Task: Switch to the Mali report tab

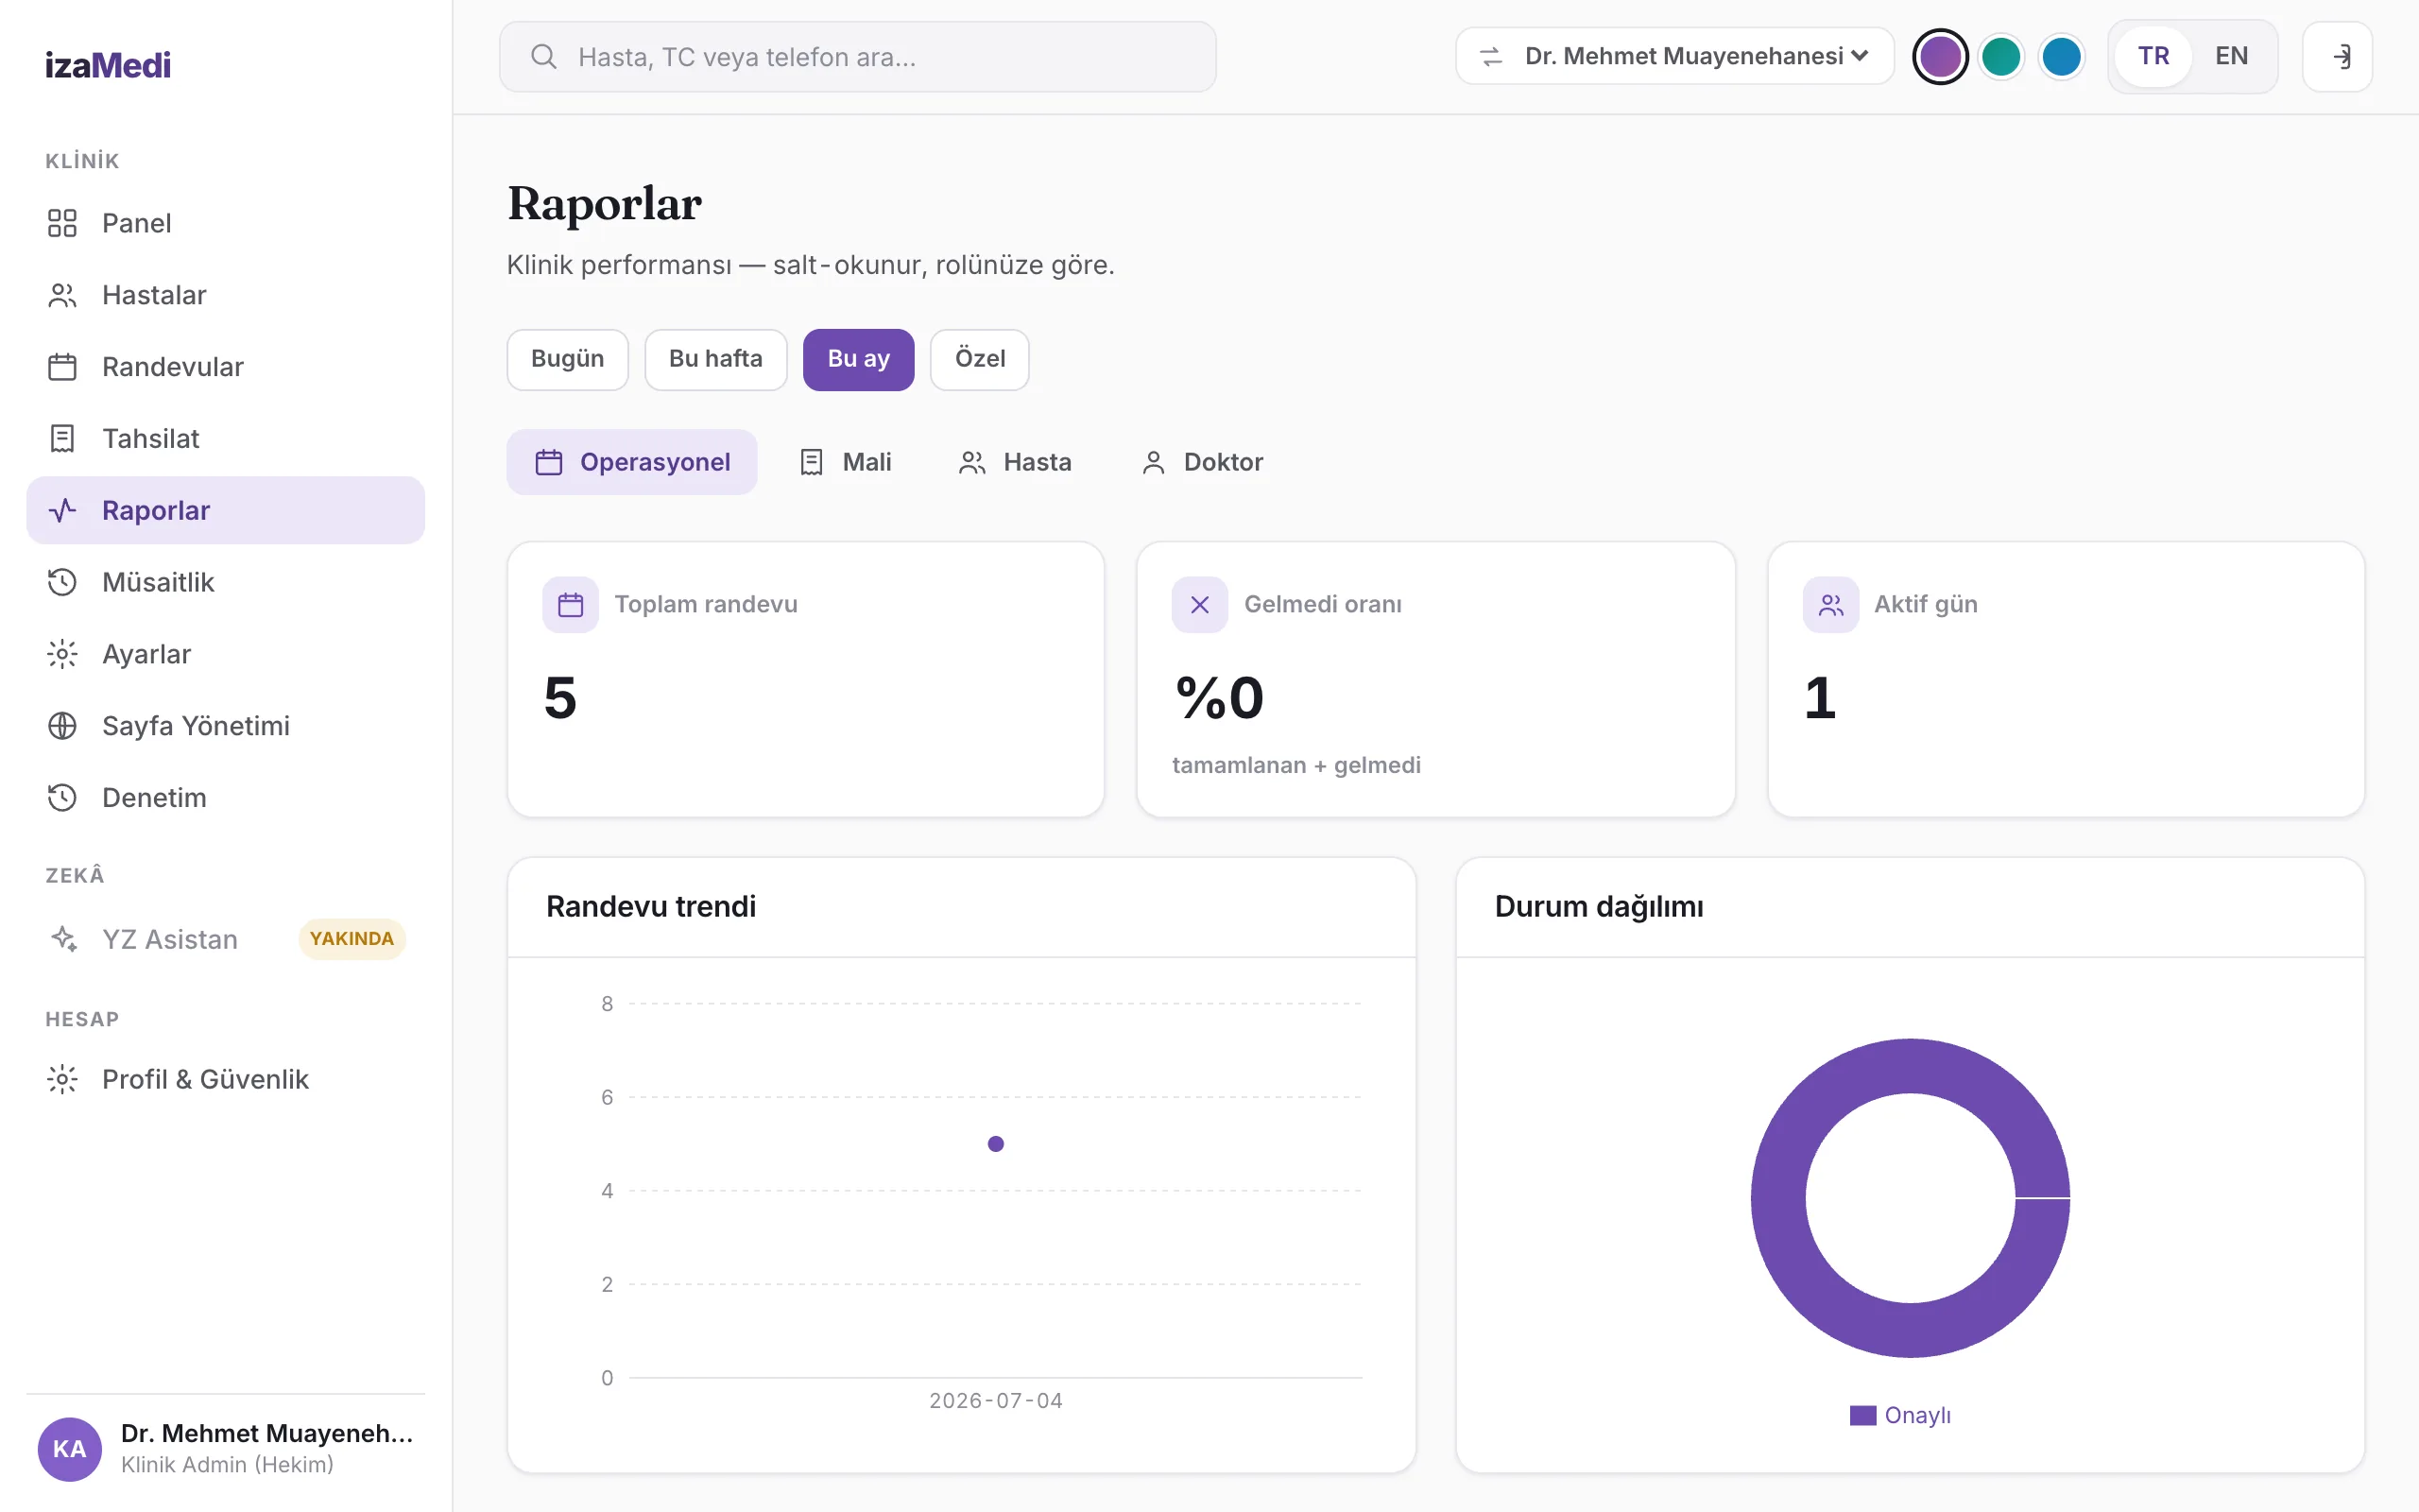Action: (846, 462)
